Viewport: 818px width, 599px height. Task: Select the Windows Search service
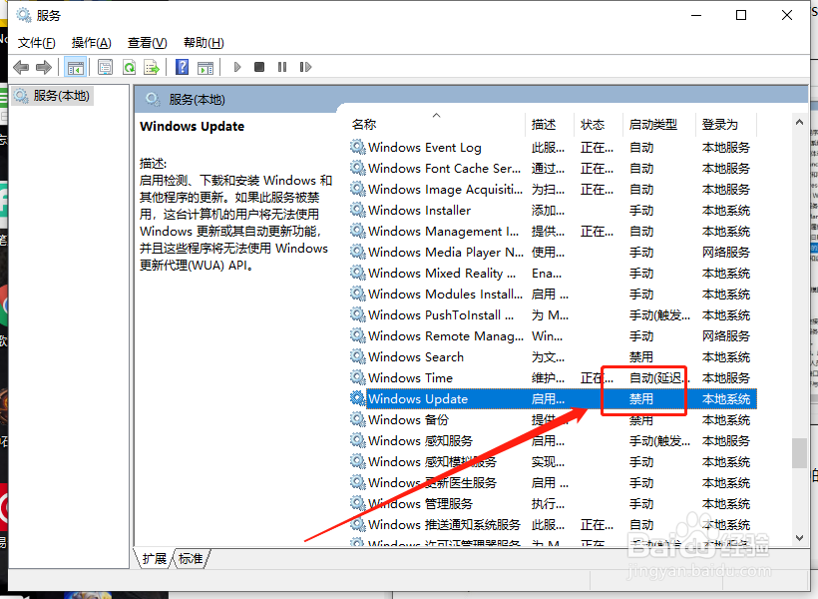pos(553,356)
